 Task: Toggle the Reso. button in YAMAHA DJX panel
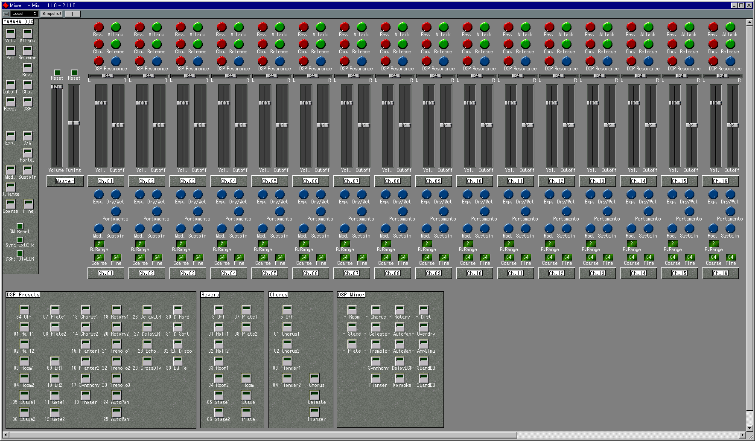tap(10, 102)
